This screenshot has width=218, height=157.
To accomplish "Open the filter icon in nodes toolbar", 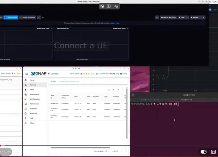I will 118,90.
